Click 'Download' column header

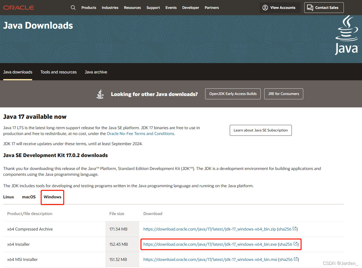tap(153, 214)
